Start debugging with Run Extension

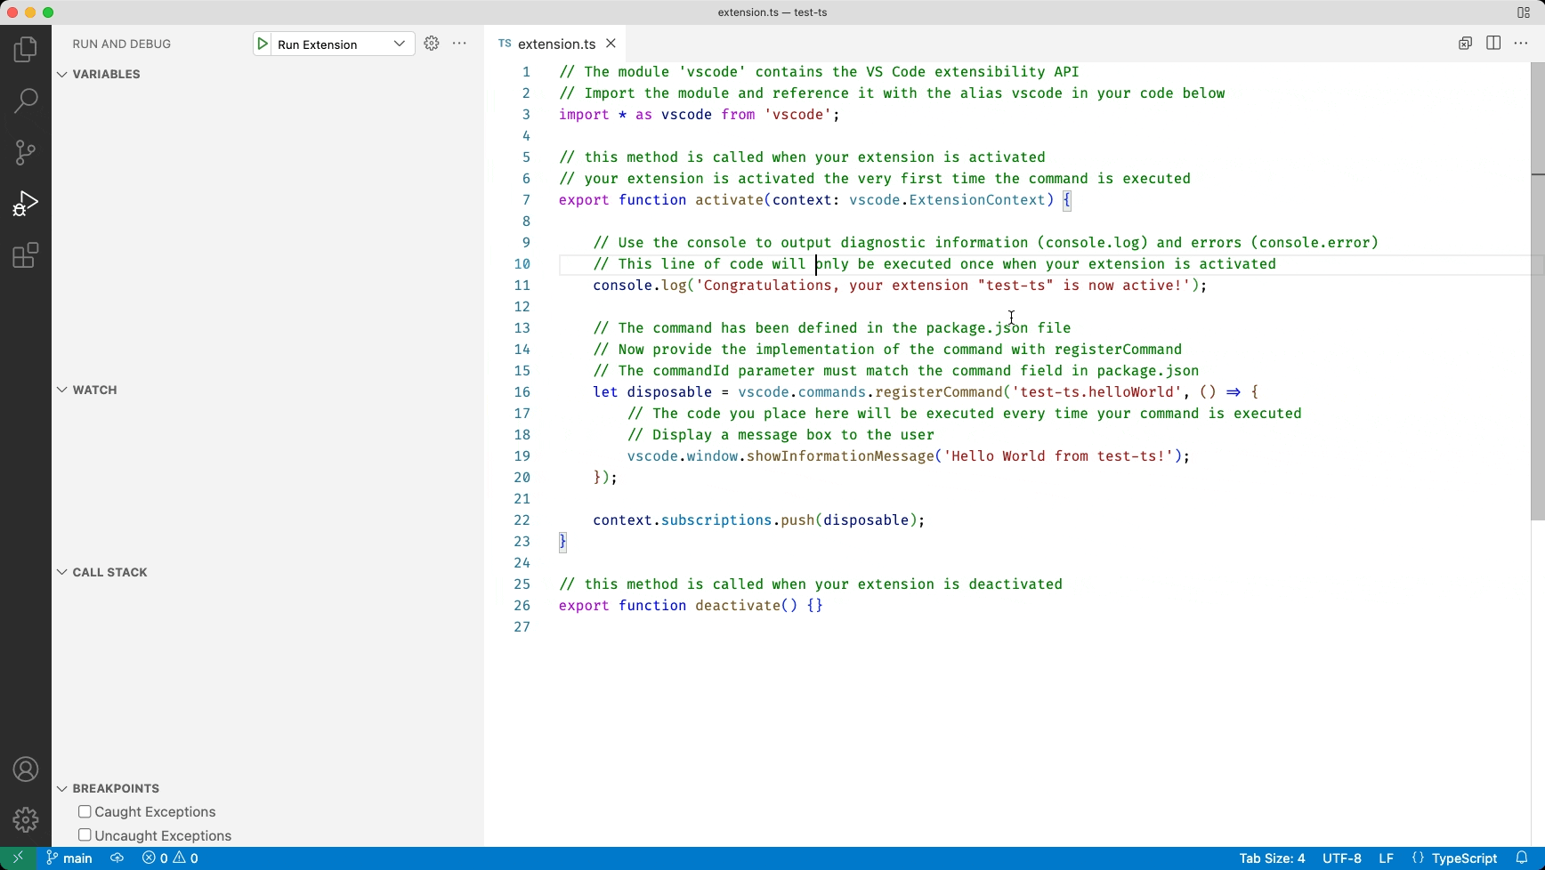click(x=262, y=43)
